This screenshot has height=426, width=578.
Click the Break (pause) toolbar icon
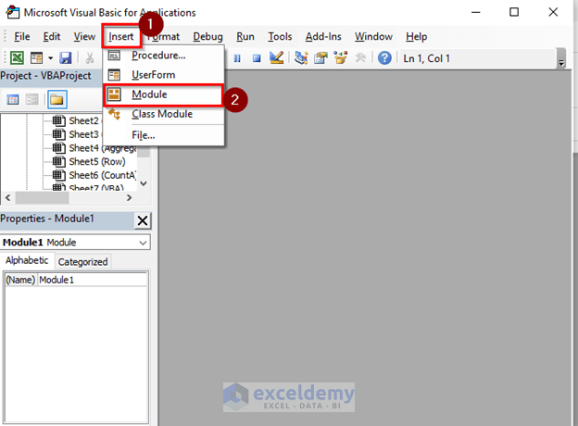tap(237, 58)
